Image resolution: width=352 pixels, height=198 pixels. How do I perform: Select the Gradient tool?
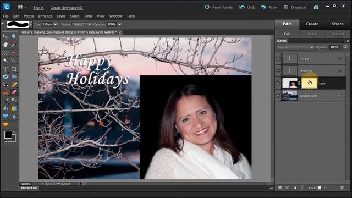[14, 108]
